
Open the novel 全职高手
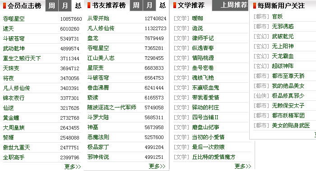pos(14,157)
